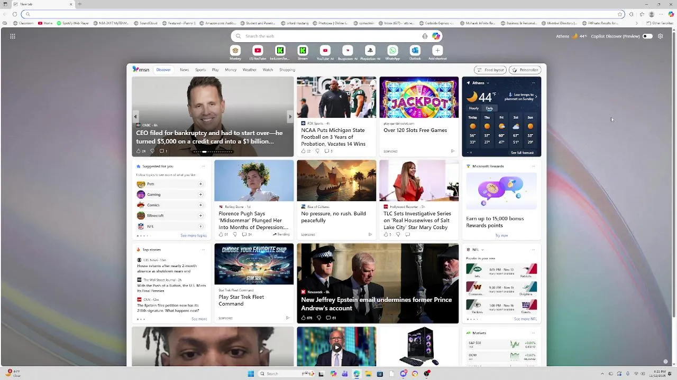677x380 pixels.
Task: Follow the NFL topic
Action: click(200, 226)
